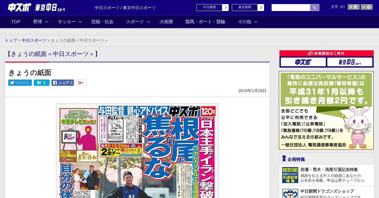379x198 pixels.
Task: Open the 中日新聞 link button
Action: pos(209,8)
